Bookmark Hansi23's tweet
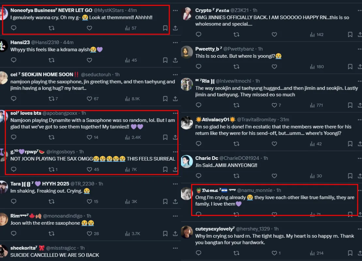 pyautogui.click(x=165, y=60)
